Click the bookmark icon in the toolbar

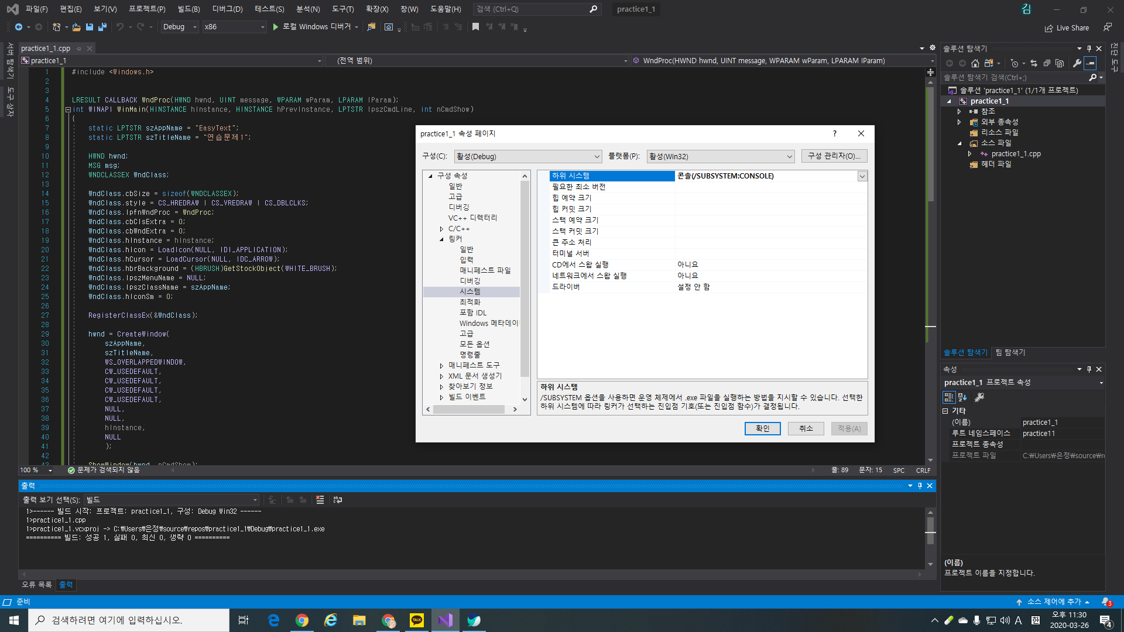475,27
